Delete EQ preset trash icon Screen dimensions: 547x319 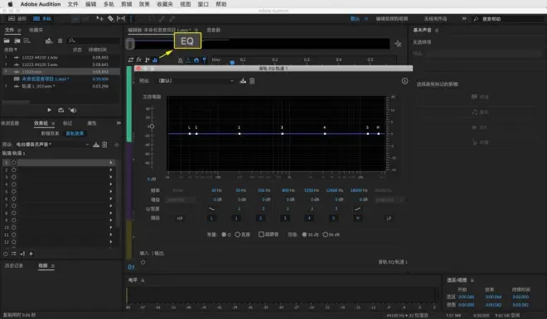click(252, 81)
